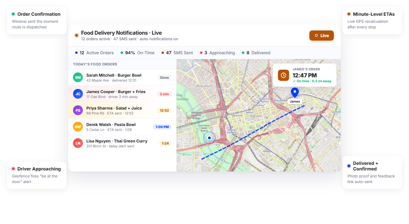This screenshot has width=409, height=224.
Task: Click the 1:24 badge for Lisa Nguyen
Action: pyautogui.click(x=165, y=143)
